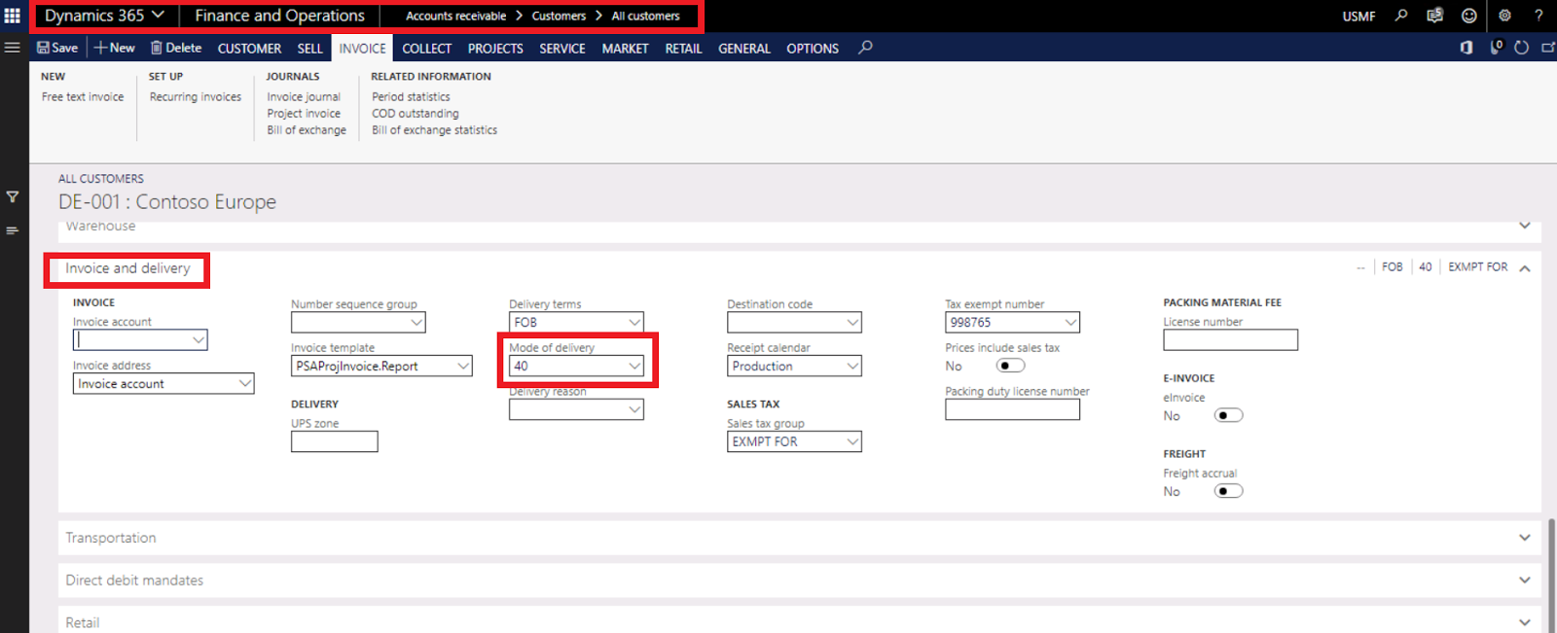The width and height of the screenshot is (1557, 633).
Task: Open the Dynamics 365 dropdown
Action: click(x=104, y=16)
